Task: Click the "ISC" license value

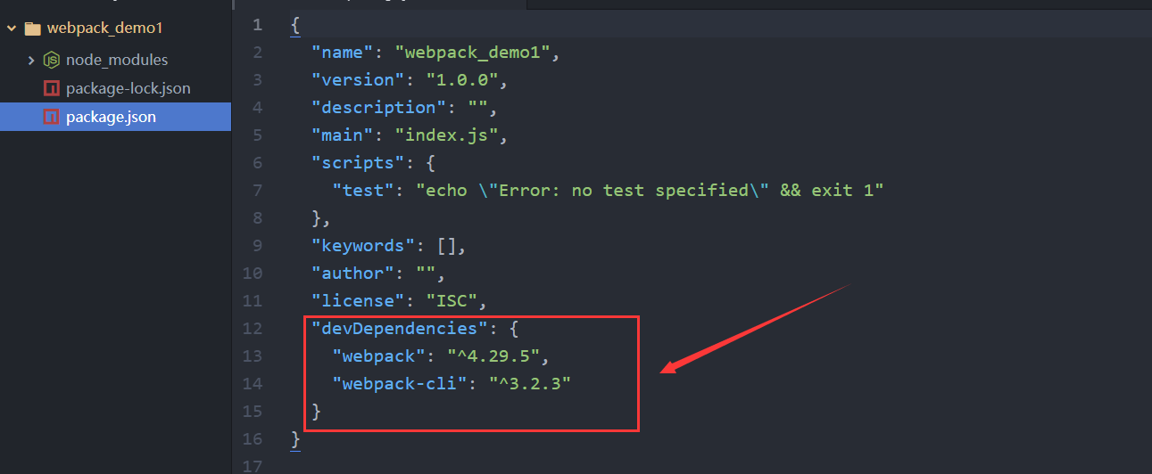Action: (x=452, y=301)
